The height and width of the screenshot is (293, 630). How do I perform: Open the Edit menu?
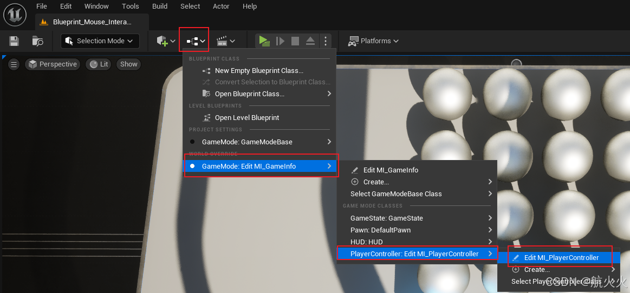pyautogui.click(x=66, y=6)
